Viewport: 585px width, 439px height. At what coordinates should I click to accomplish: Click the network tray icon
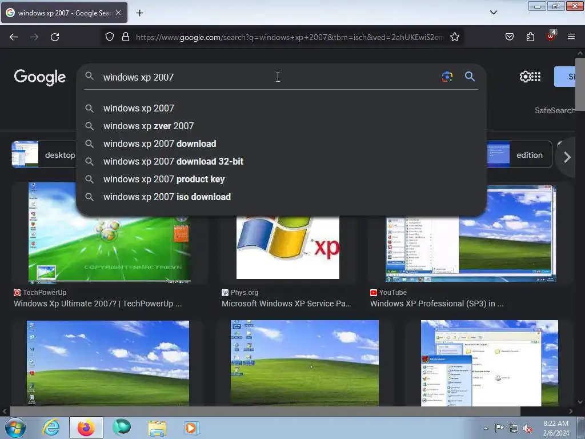click(514, 429)
